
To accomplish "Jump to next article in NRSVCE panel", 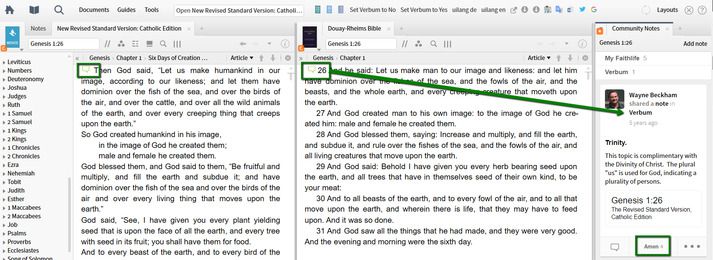I will click(273, 58).
